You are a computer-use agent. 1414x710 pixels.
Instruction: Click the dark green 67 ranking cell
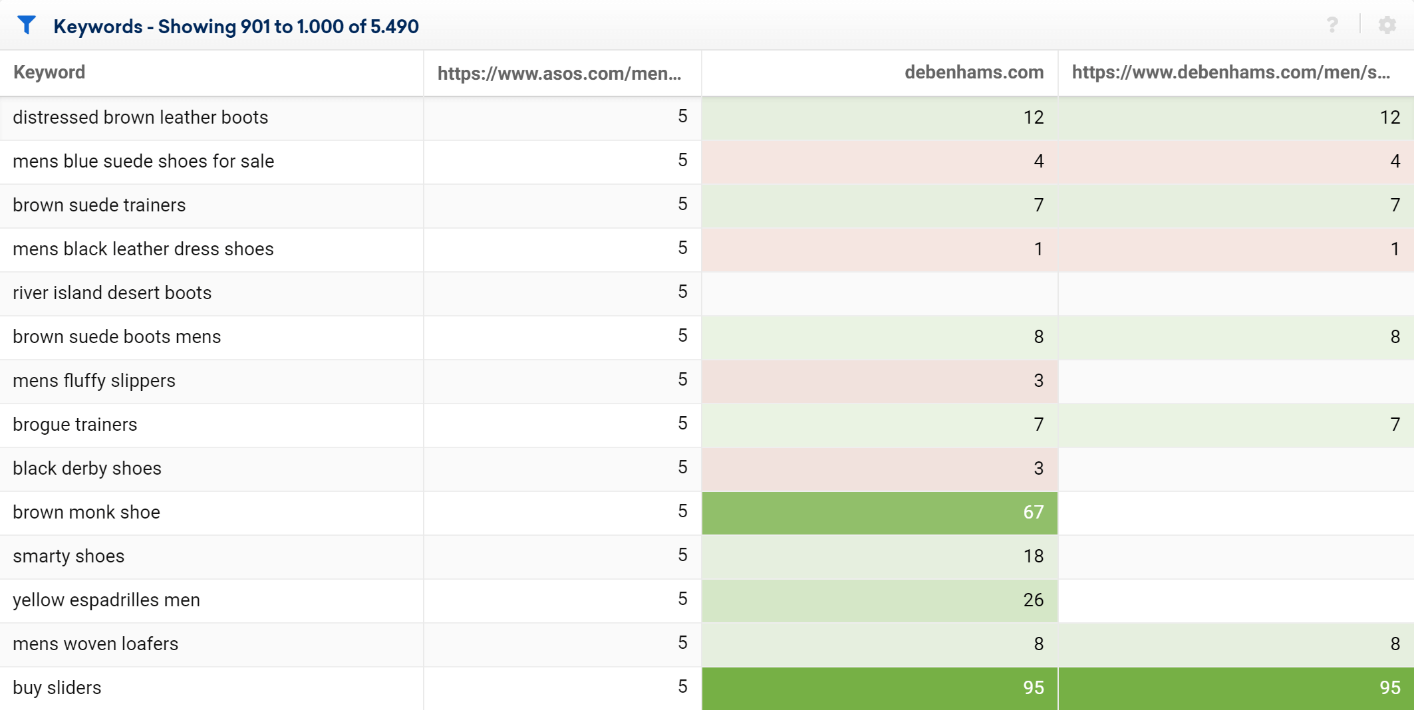pyautogui.click(x=879, y=513)
